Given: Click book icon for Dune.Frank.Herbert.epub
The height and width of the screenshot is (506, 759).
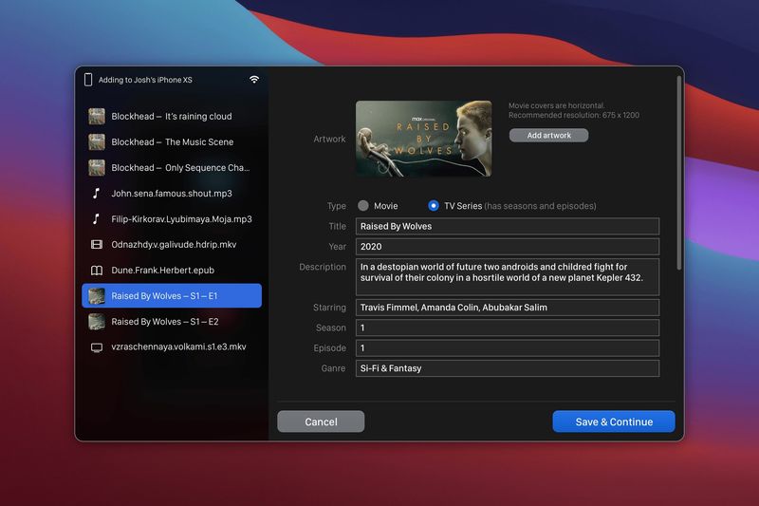Looking at the screenshot, I should (97, 271).
